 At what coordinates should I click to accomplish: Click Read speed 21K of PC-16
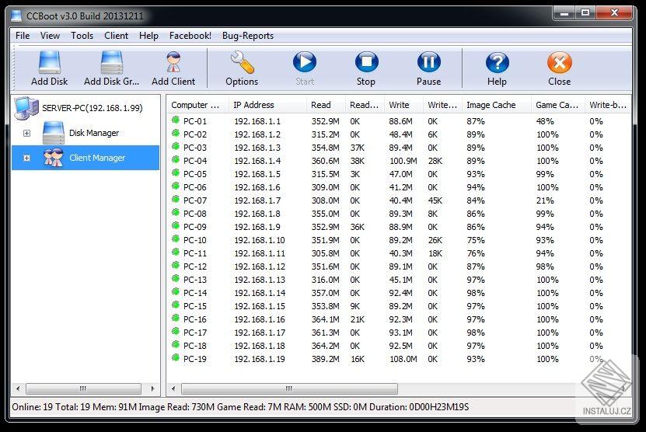point(357,319)
